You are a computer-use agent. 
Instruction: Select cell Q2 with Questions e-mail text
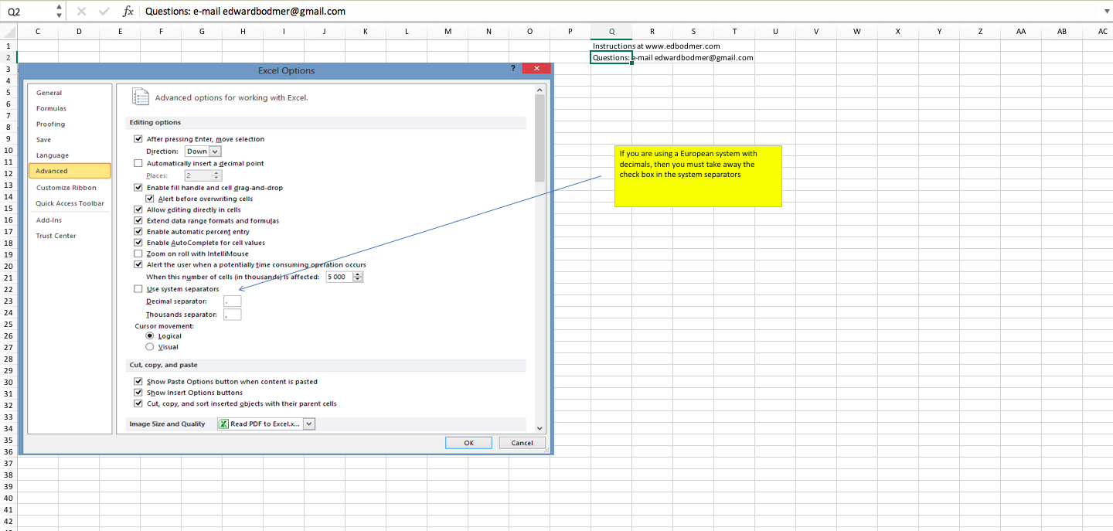point(611,57)
